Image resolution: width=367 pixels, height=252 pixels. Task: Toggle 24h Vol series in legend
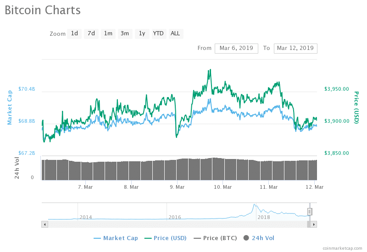tap(259, 238)
